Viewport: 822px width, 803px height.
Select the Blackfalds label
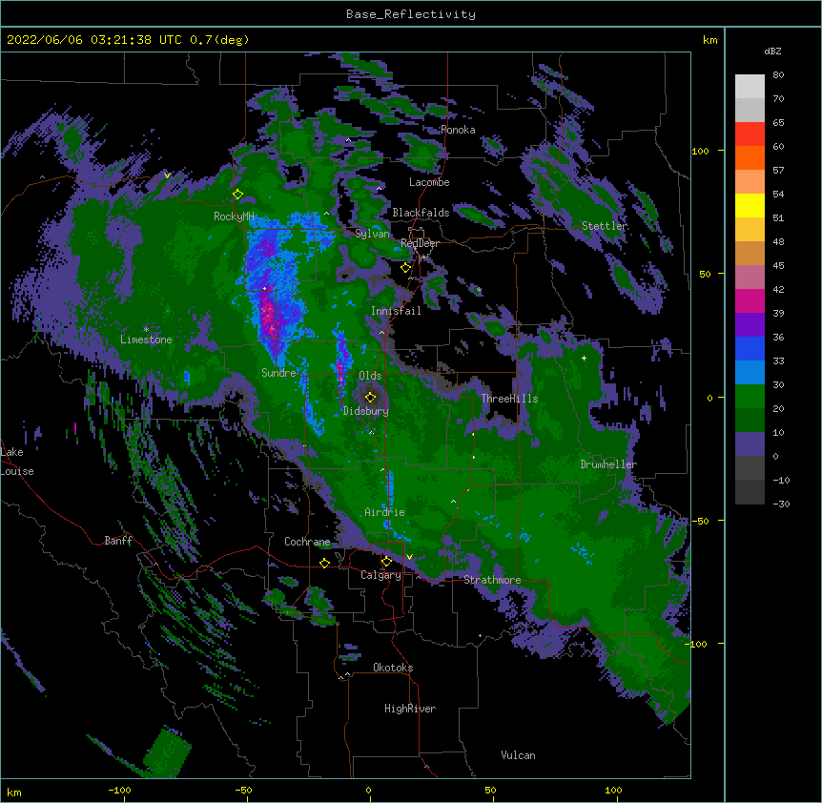tap(421, 213)
